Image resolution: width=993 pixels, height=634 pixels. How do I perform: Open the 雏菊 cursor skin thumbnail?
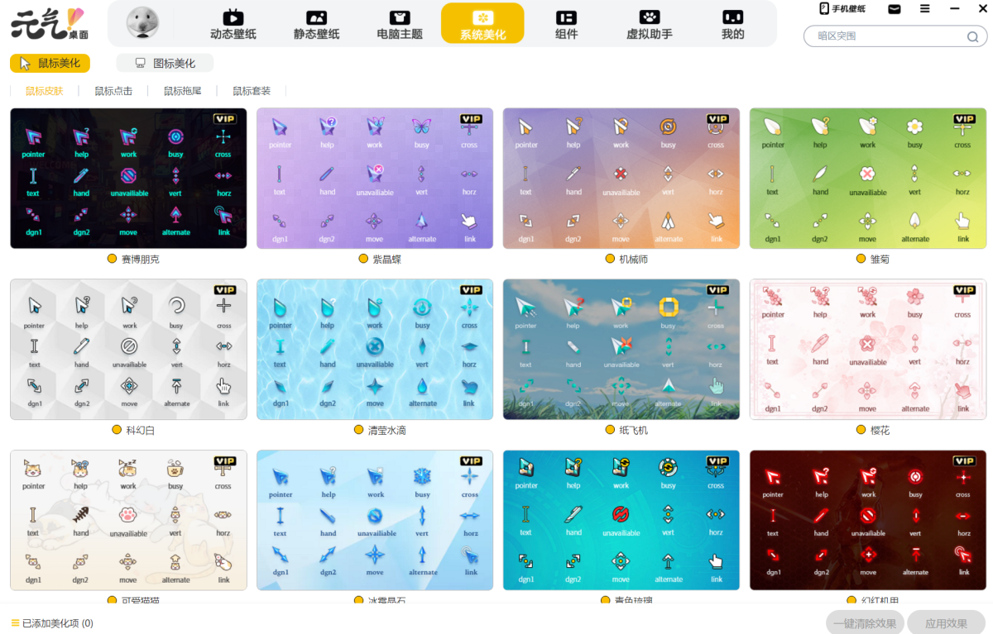[868, 179]
